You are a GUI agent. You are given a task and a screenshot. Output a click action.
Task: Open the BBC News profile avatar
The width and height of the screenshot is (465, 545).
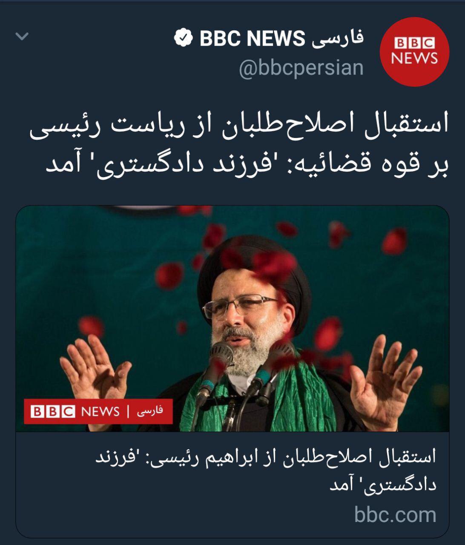pyautogui.click(x=414, y=52)
